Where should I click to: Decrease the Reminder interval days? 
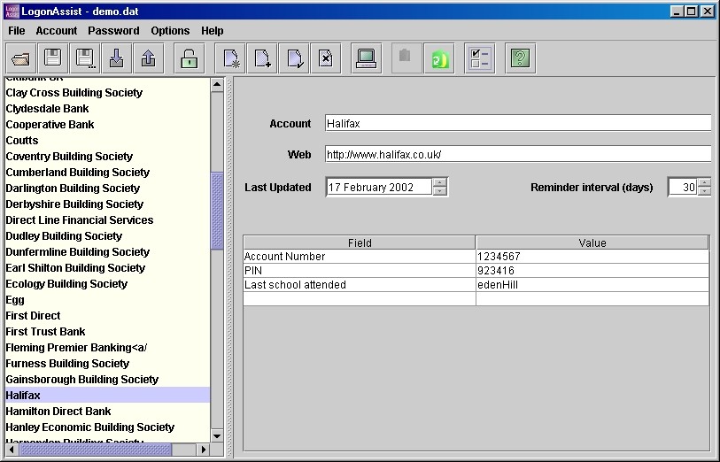pyautogui.click(x=704, y=191)
